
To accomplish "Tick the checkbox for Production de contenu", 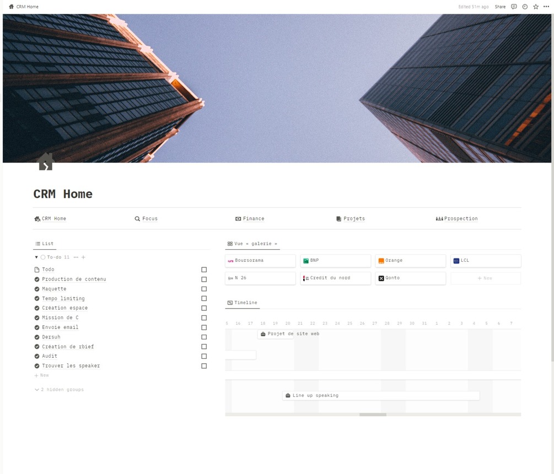I will [x=204, y=279].
